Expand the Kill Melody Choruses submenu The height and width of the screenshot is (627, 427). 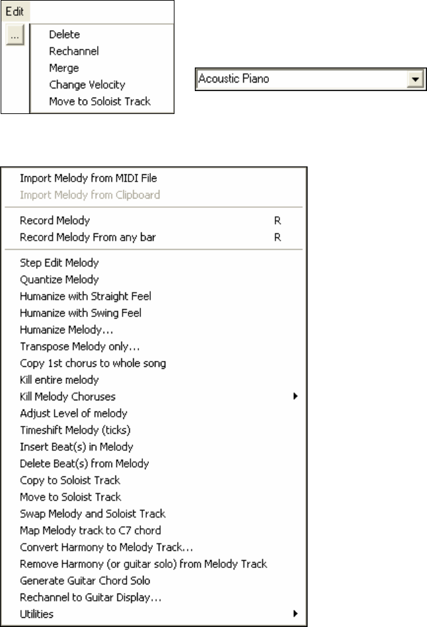pos(157,396)
